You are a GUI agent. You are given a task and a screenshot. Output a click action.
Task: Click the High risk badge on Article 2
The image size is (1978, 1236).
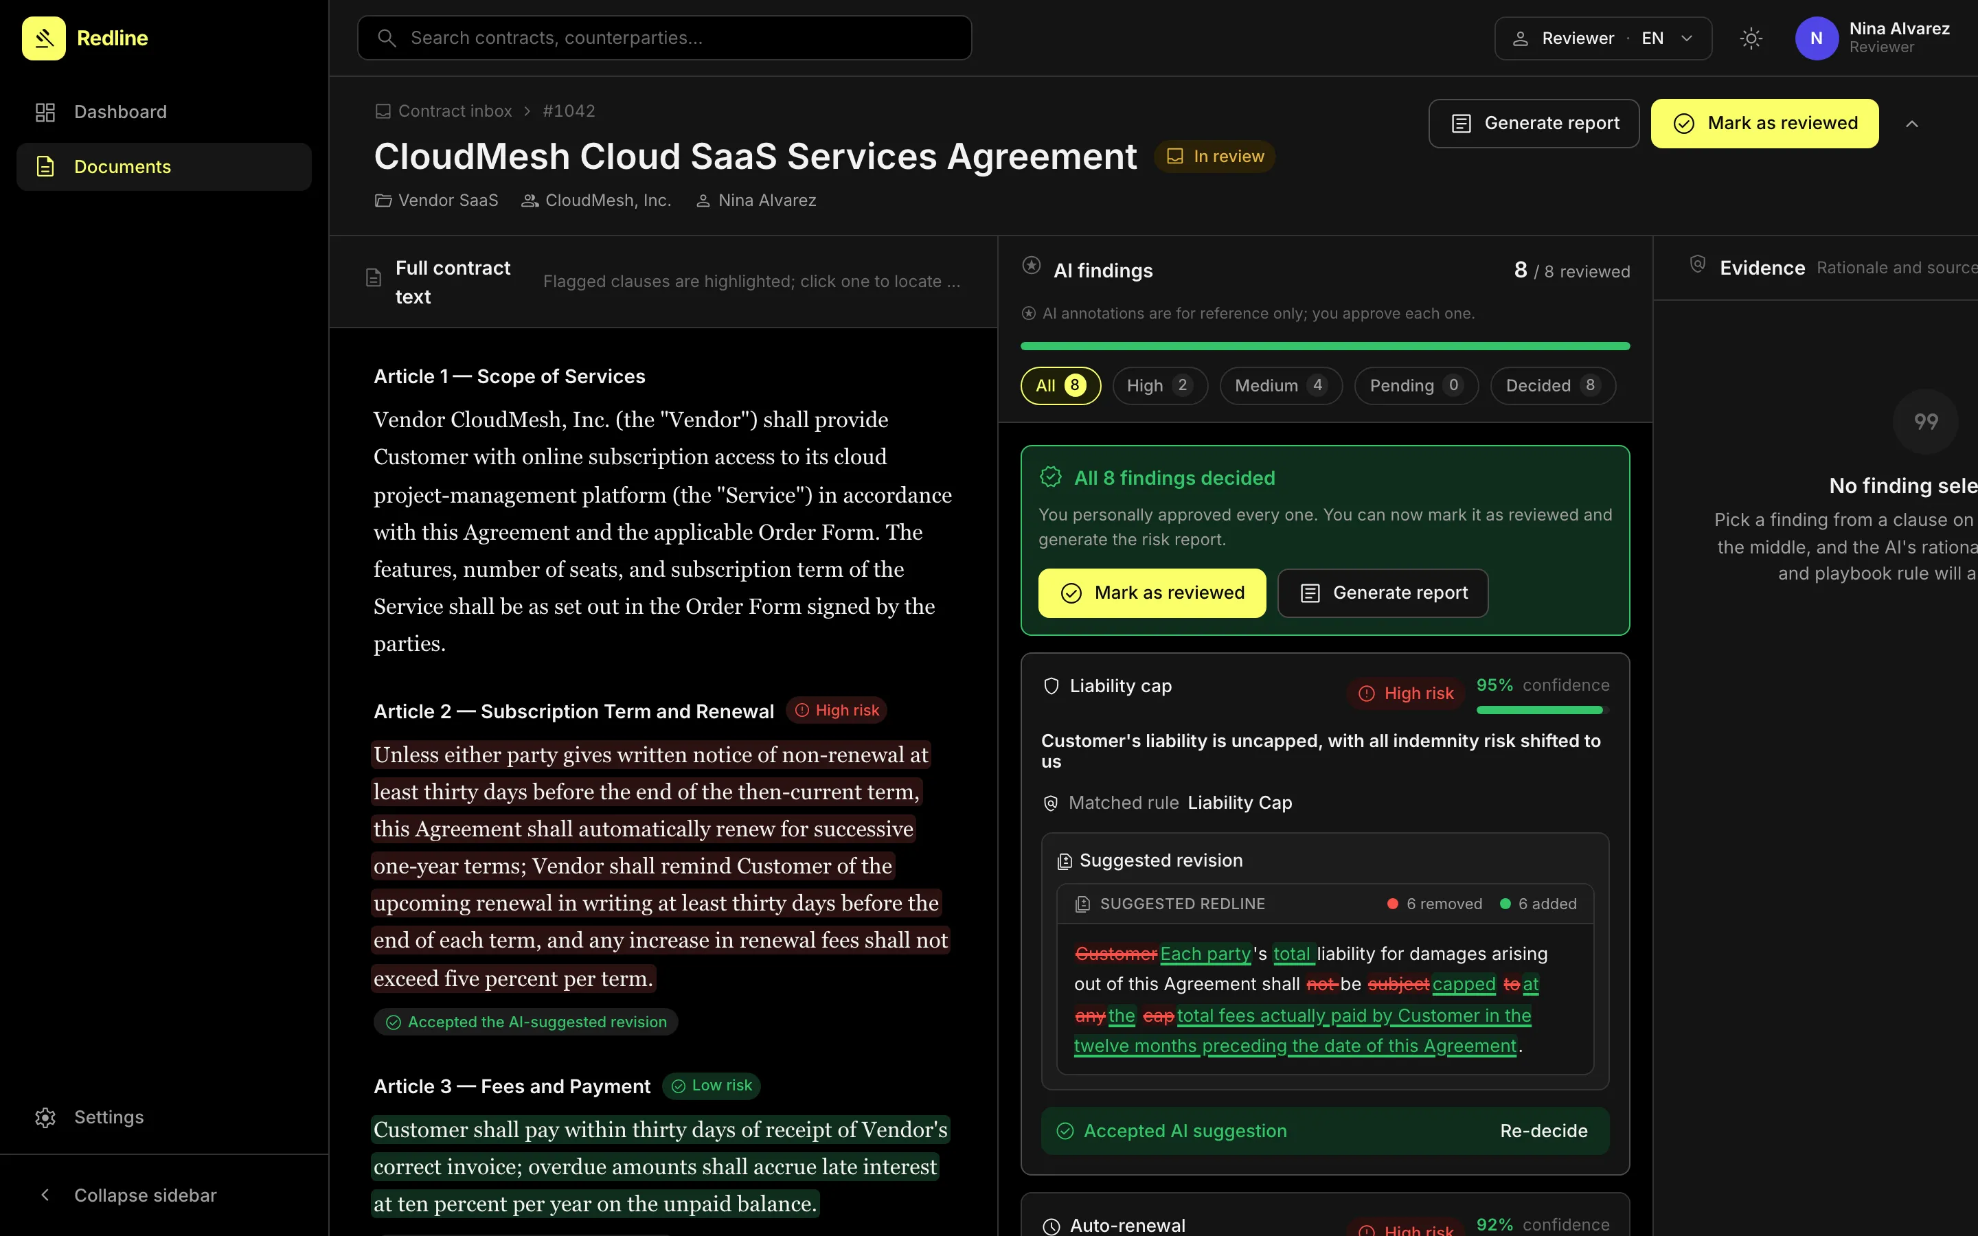point(837,711)
